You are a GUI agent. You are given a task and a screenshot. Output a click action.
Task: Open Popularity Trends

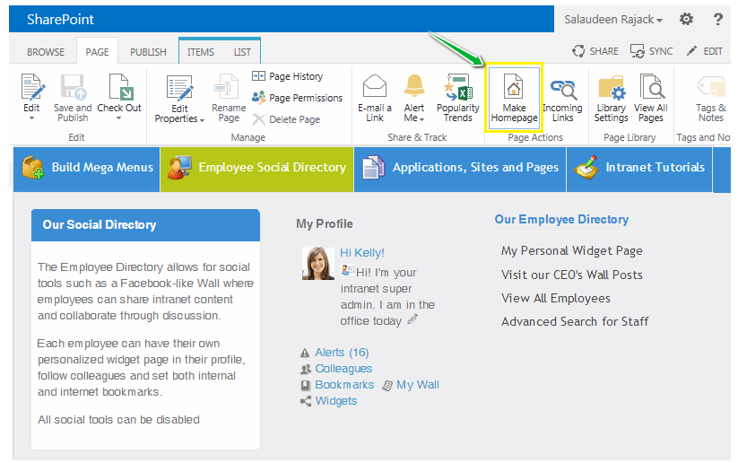point(458,98)
